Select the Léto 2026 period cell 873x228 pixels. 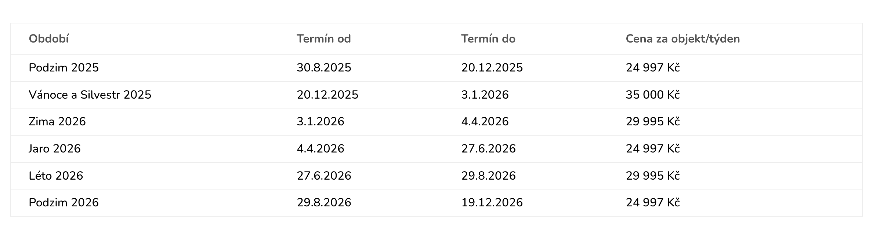56,176
